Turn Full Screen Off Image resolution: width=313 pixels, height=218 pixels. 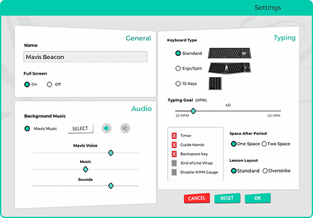(50, 84)
